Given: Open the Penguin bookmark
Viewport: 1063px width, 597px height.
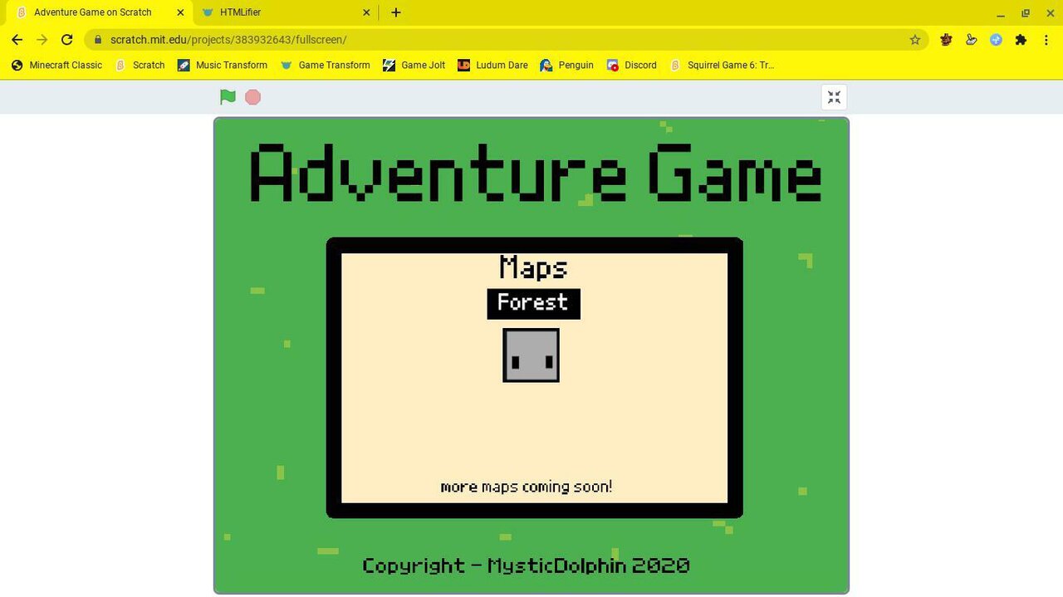Looking at the screenshot, I should click(566, 65).
